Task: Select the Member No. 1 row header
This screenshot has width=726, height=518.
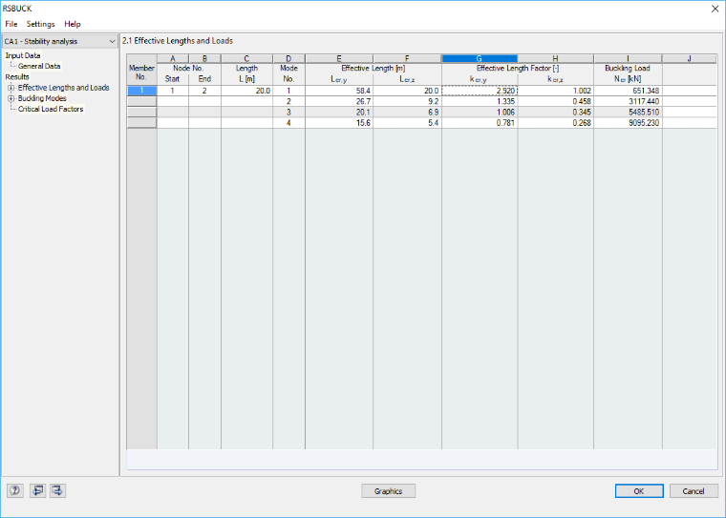Action: (x=141, y=91)
